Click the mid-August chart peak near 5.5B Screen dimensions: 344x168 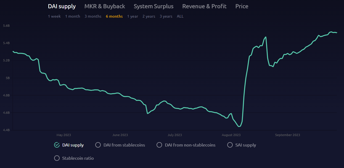(266, 37)
